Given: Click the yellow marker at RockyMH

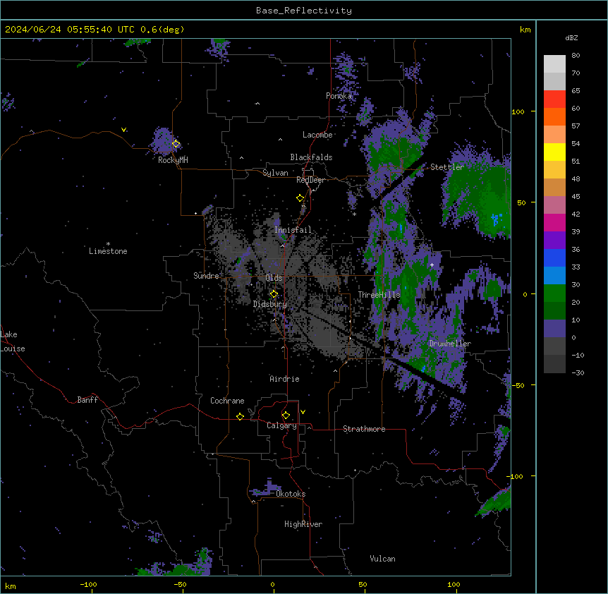Looking at the screenshot, I should pyautogui.click(x=176, y=144).
